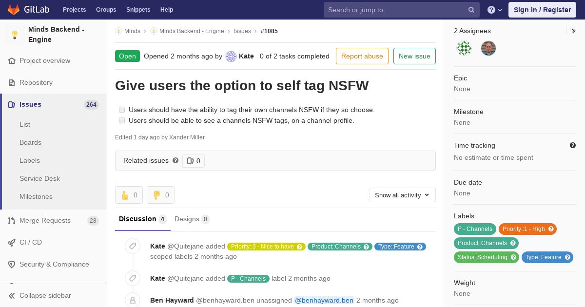
Task: Click the search magnifier icon
Action: click(x=471, y=10)
